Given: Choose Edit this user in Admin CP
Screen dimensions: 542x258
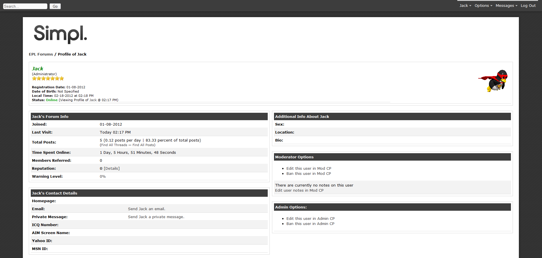Looking at the screenshot, I should click(310, 219).
